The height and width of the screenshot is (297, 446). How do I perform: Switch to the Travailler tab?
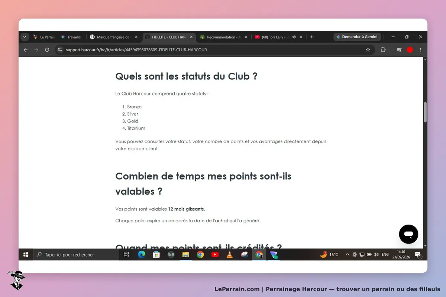[72, 37]
